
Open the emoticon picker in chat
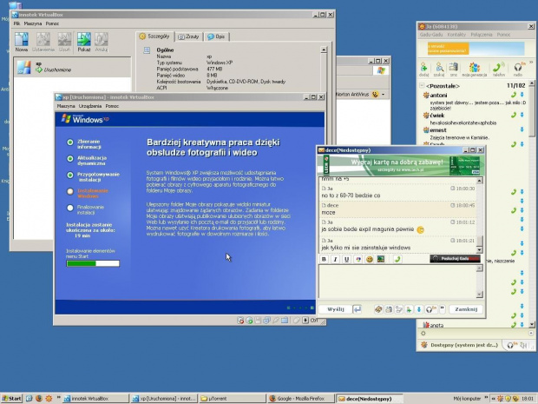pyautogui.click(x=370, y=260)
